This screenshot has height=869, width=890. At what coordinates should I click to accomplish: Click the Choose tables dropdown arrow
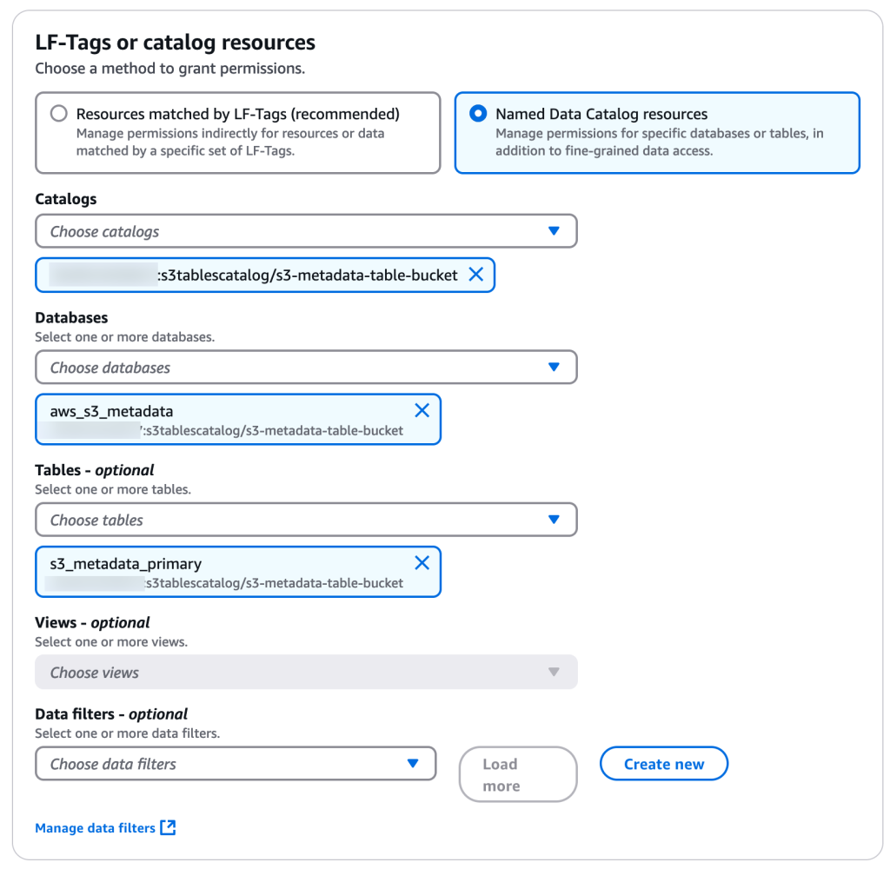pyautogui.click(x=554, y=520)
